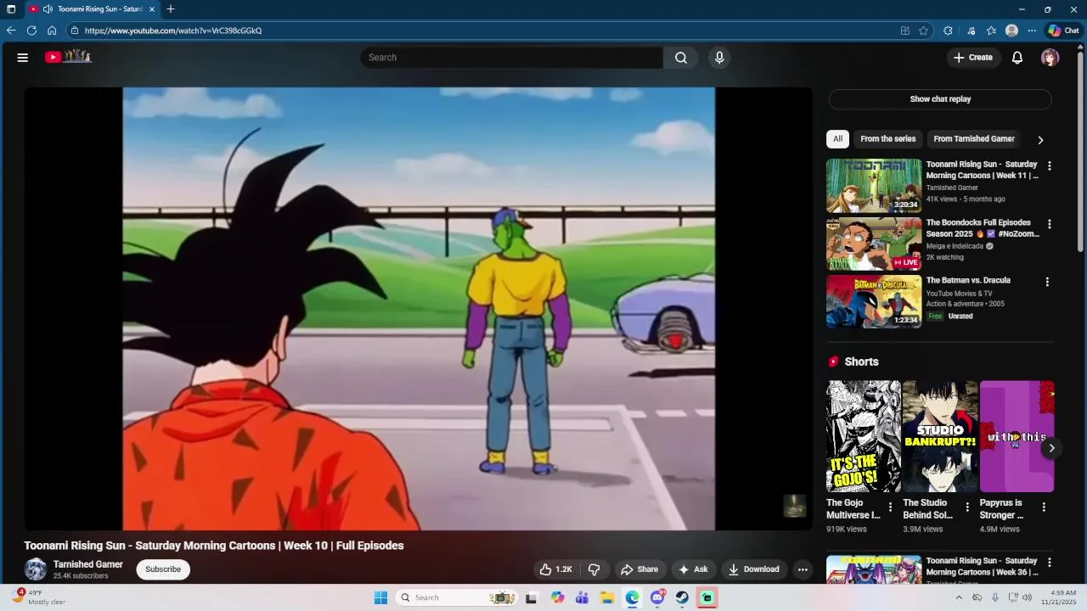This screenshot has width=1087, height=611.
Task: Click the Share button
Action: click(639, 569)
